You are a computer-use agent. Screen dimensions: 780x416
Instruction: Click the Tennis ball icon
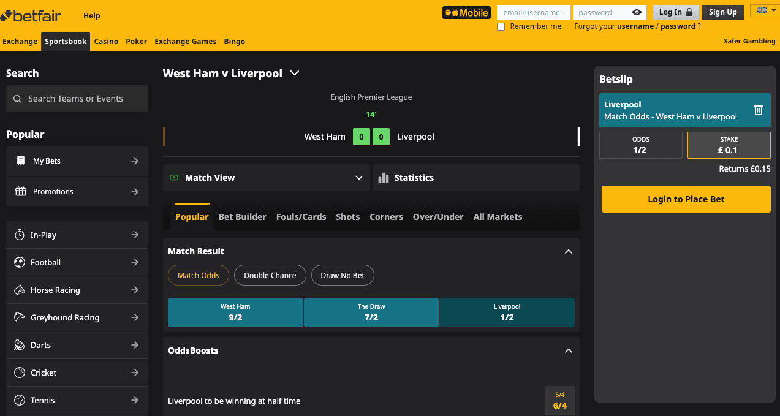click(20, 400)
